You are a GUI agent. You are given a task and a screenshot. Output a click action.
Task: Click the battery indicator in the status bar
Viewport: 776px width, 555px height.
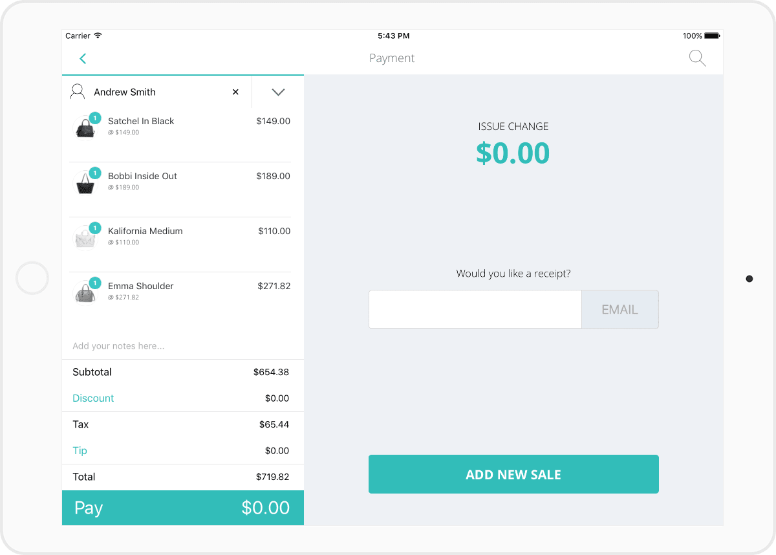pyautogui.click(x=711, y=36)
